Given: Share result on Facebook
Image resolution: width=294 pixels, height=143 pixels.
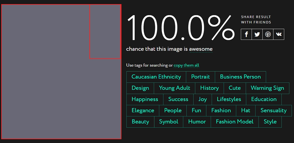Looking at the screenshot, I should coord(246,34).
